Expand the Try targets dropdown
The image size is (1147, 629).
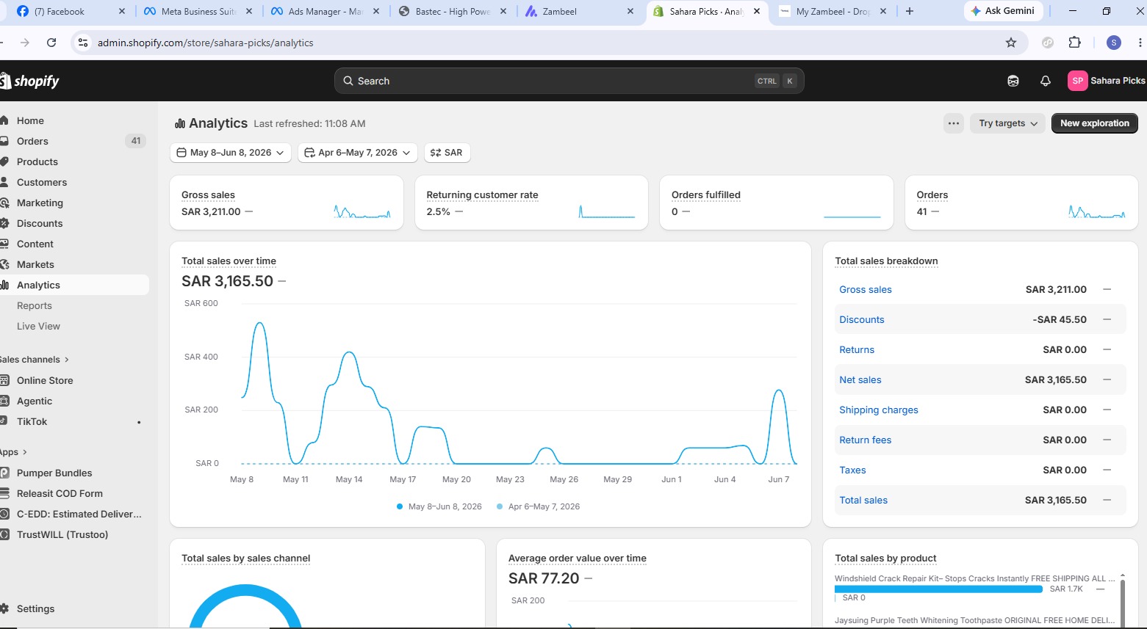coord(1008,123)
